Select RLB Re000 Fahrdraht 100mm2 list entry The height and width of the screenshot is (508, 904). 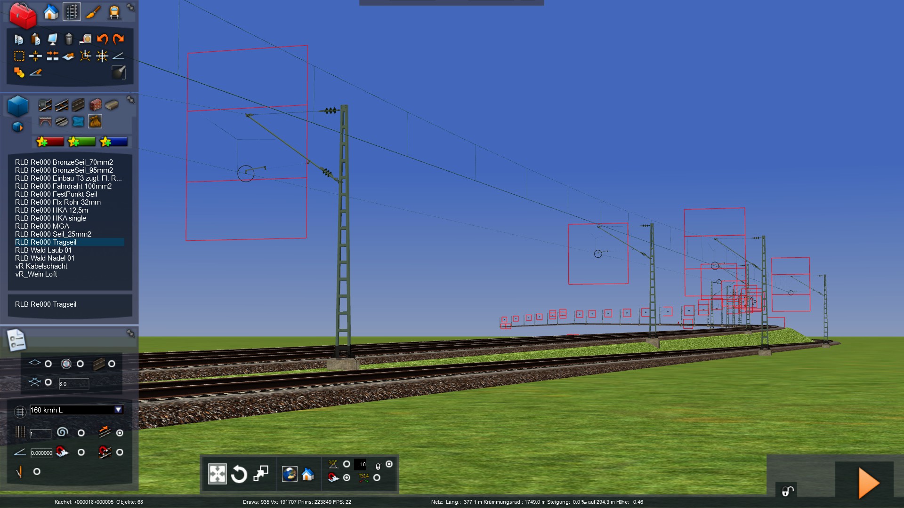(63, 186)
